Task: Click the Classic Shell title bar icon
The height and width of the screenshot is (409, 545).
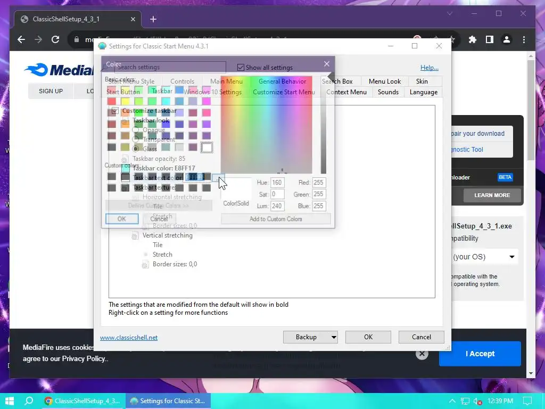Action: click(x=102, y=46)
